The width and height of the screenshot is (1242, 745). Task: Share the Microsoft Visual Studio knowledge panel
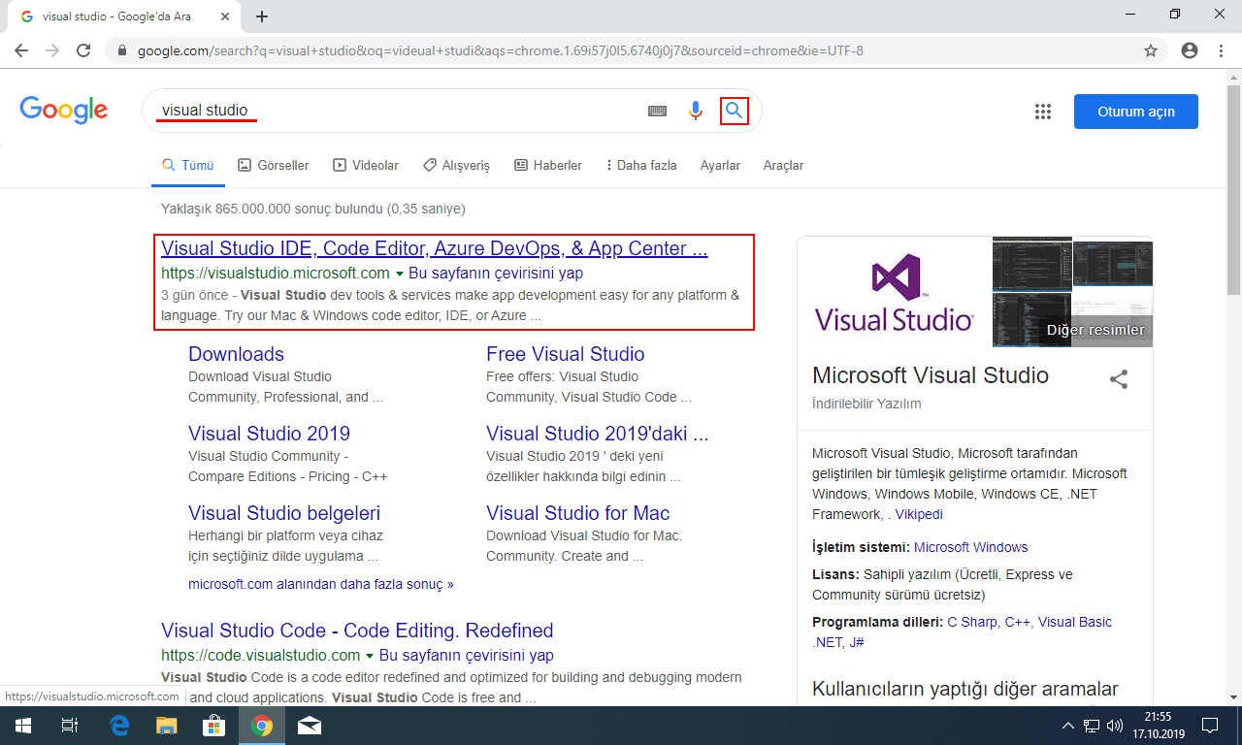(1119, 379)
